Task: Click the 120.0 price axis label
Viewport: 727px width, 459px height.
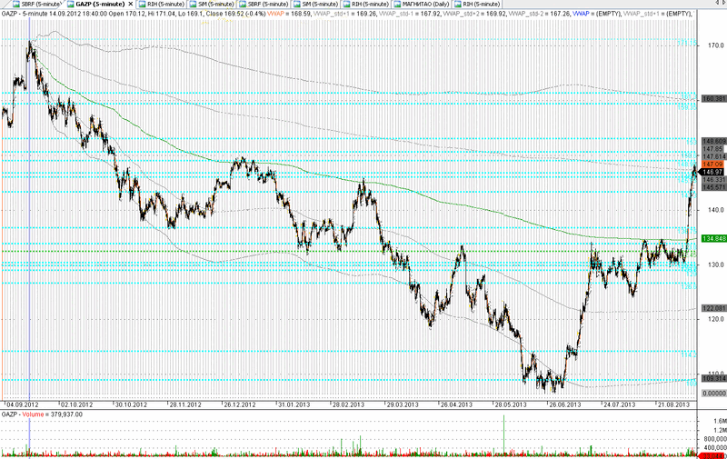Action: [716, 319]
